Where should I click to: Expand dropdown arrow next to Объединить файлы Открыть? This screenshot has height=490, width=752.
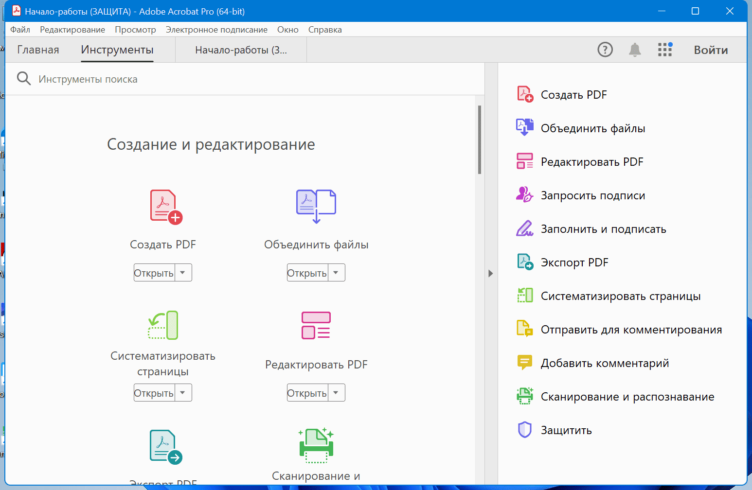[336, 273]
